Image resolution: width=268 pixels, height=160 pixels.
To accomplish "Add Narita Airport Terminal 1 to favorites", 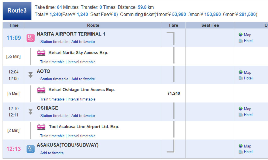I will (x=83, y=42).
